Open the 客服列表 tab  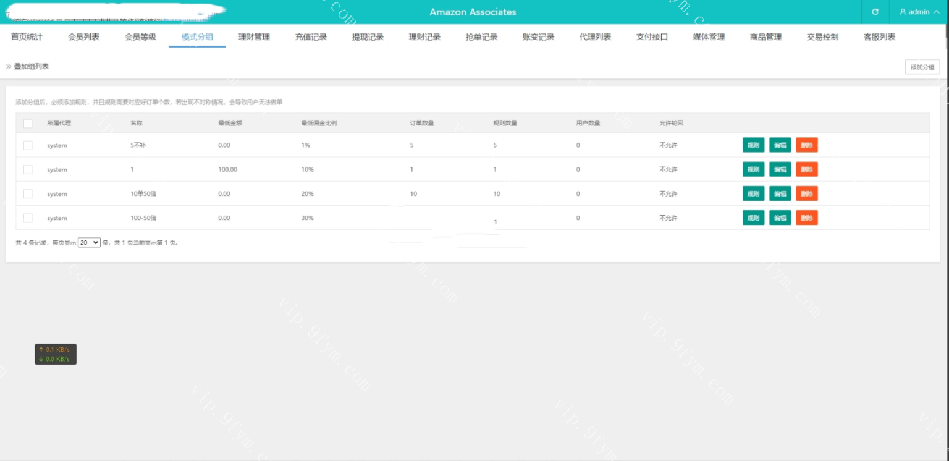(879, 37)
